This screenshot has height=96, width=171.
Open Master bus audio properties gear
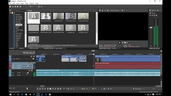pos(150,10)
